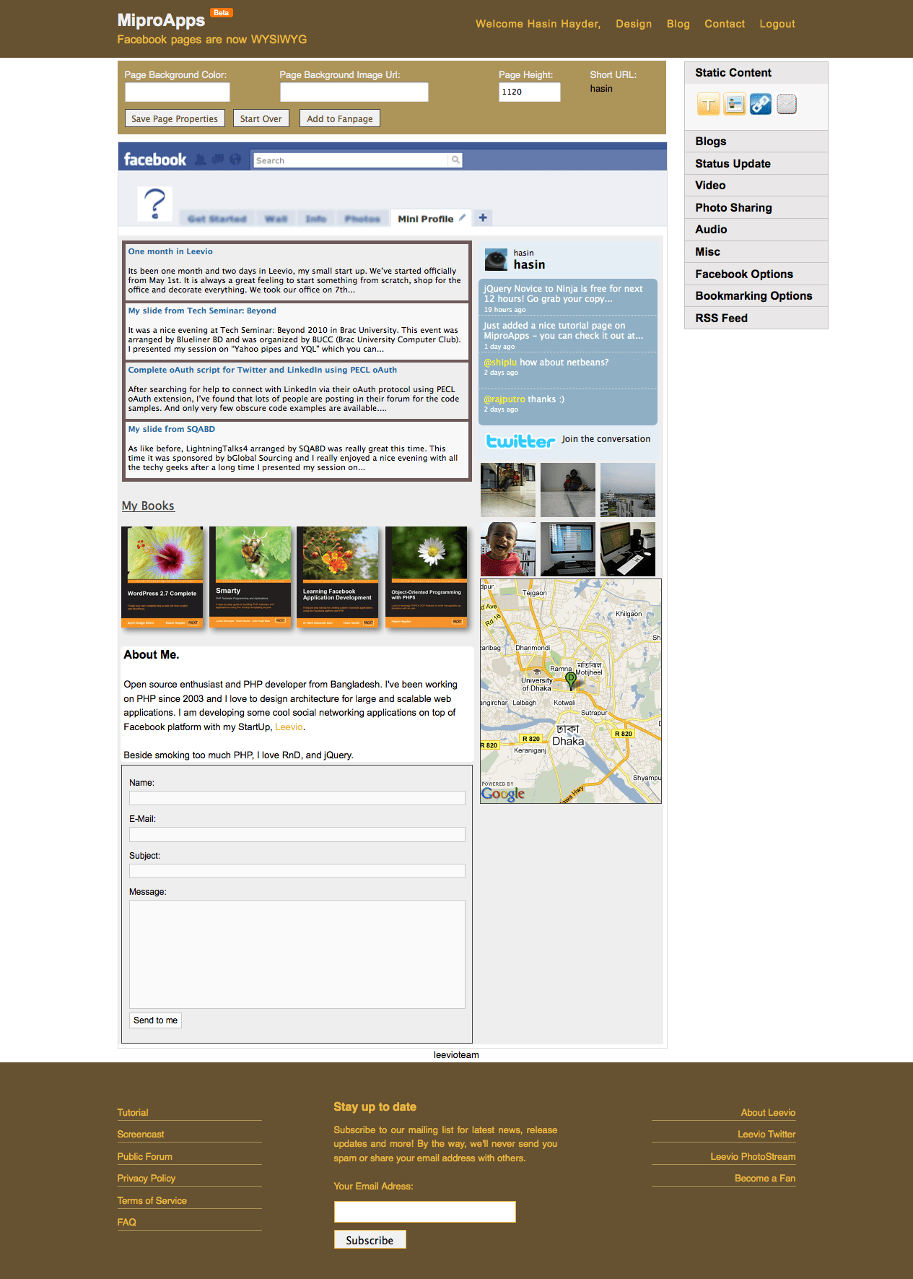Screen dimensions: 913x1279
Task: Expand the RSS Feed section
Action: 756,318
